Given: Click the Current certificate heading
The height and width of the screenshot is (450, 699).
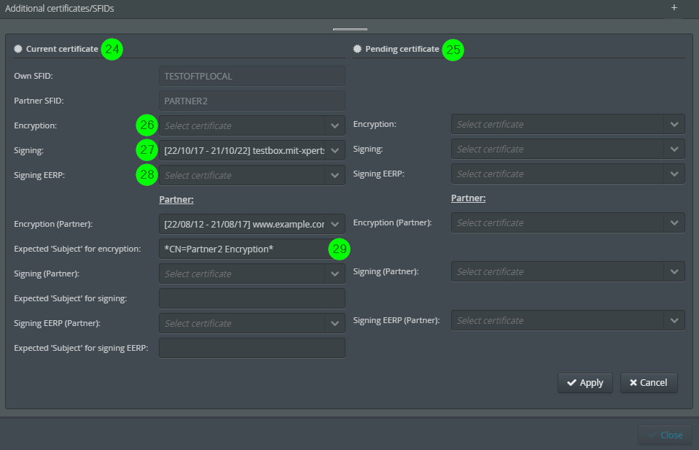Looking at the screenshot, I should pyautogui.click(x=62, y=49).
